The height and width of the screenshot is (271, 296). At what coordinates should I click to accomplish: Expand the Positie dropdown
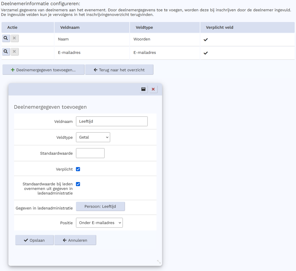99,223
